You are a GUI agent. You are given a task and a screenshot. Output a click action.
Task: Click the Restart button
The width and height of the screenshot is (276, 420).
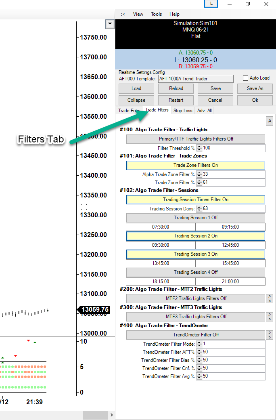tap(176, 100)
